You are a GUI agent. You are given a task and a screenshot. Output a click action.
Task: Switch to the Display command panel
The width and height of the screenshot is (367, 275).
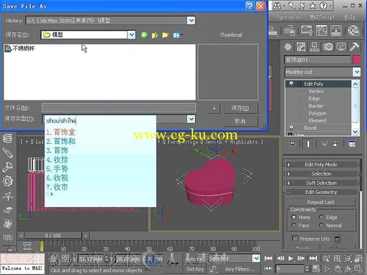click(x=341, y=47)
